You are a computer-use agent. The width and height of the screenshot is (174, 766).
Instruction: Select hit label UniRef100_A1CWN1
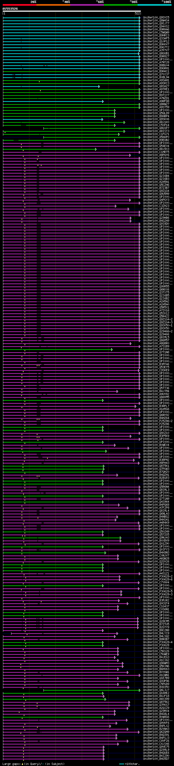(156, 675)
